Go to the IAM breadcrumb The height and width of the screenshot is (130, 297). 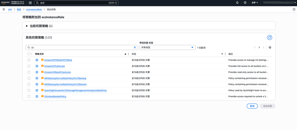pyautogui.click(x=10, y=9)
